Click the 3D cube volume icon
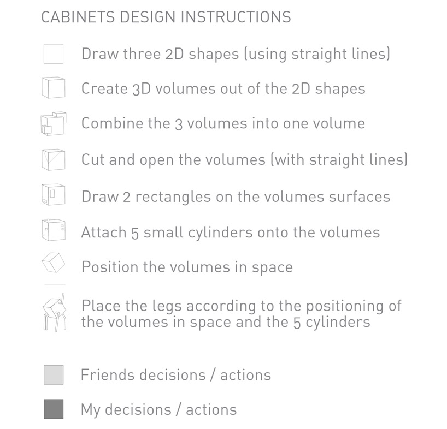Viewport: 447px width, 429px height. point(54,88)
